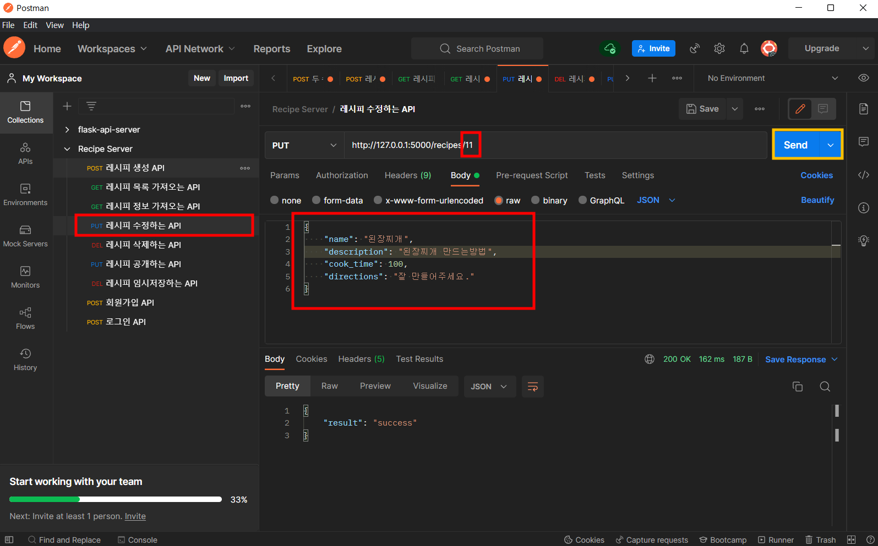Open the user avatar menu

(x=769, y=48)
